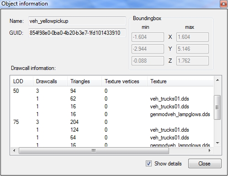Select the row with 64 triangles
Viewport: 228px width, 176px height.
pyautogui.click(x=112, y=138)
